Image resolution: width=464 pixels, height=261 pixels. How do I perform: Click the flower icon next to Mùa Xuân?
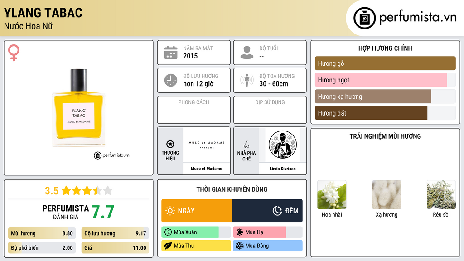click(x=168, y=232)
